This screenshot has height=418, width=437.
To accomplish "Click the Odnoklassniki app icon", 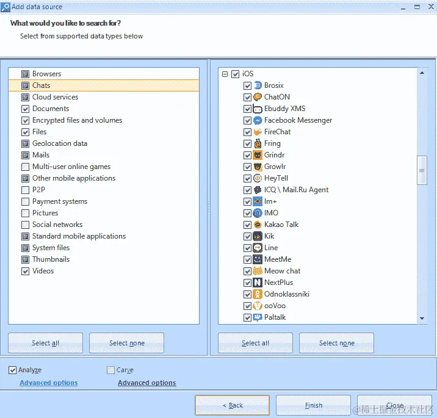I will [258, 294].
